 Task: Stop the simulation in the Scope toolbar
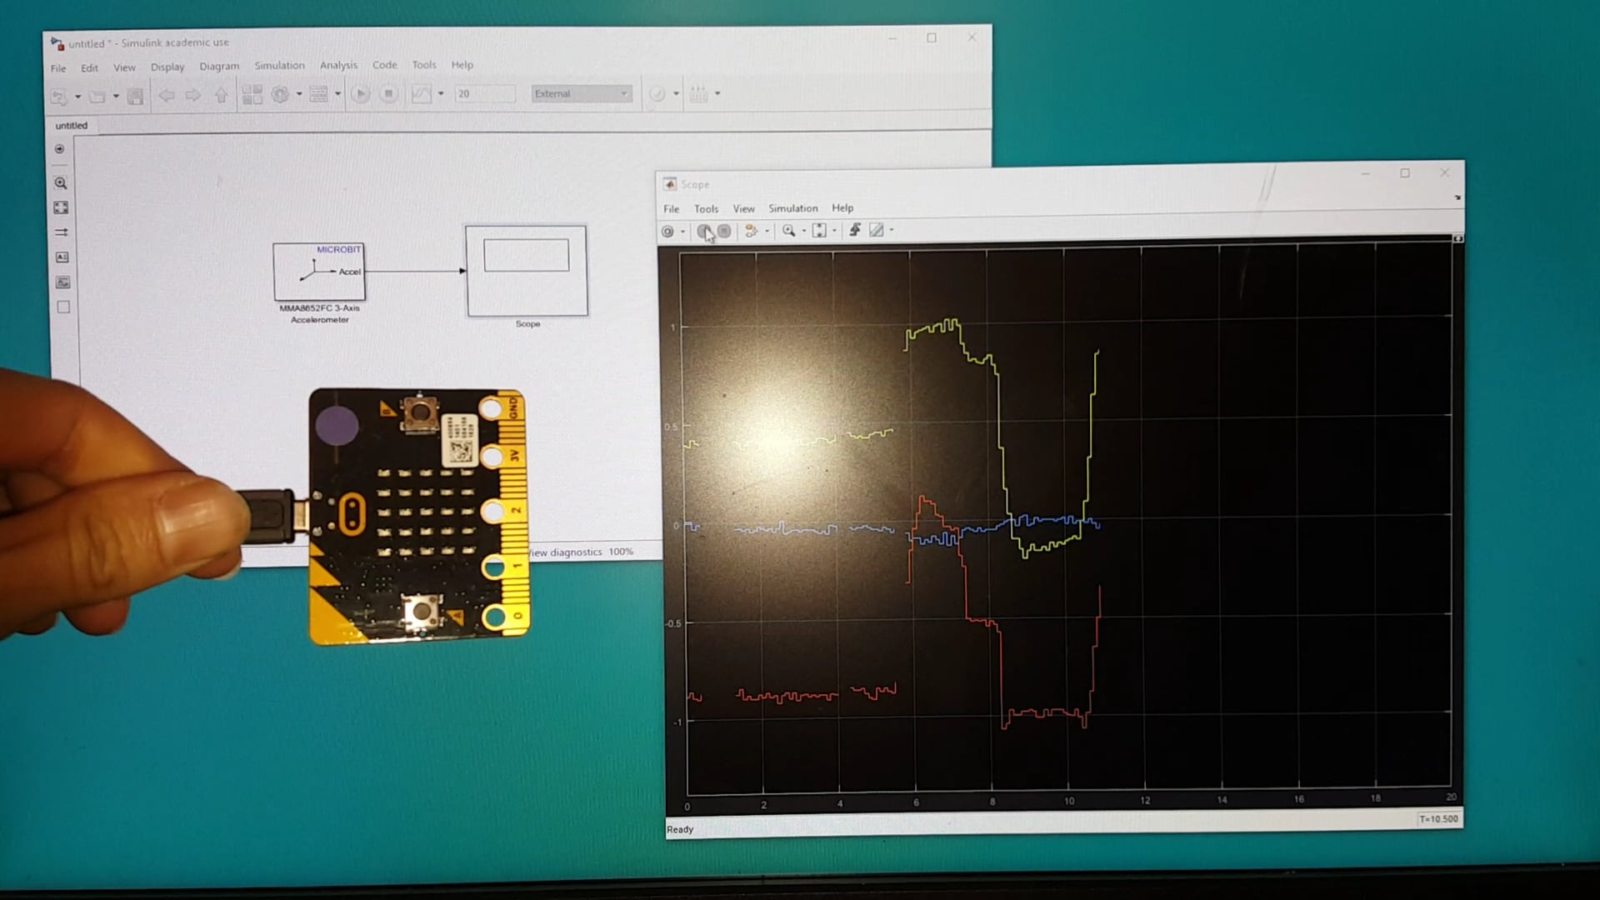724,232
